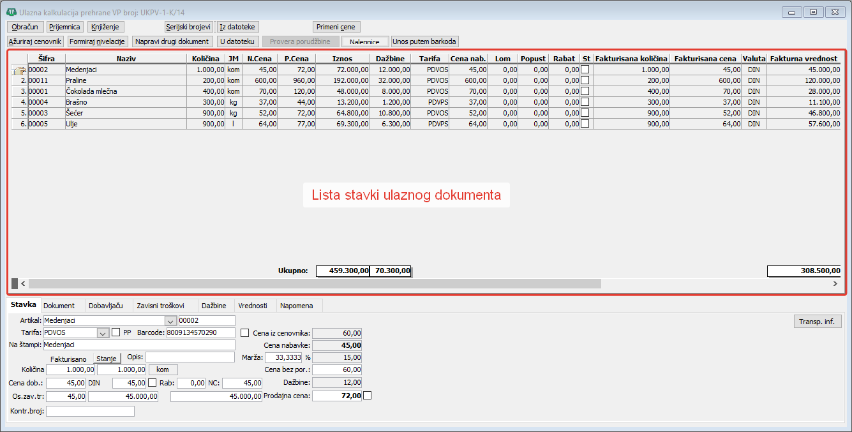Tick the St checkbox for the Praline row
Screen dimensions: 852x432
[x=585, y=80]
